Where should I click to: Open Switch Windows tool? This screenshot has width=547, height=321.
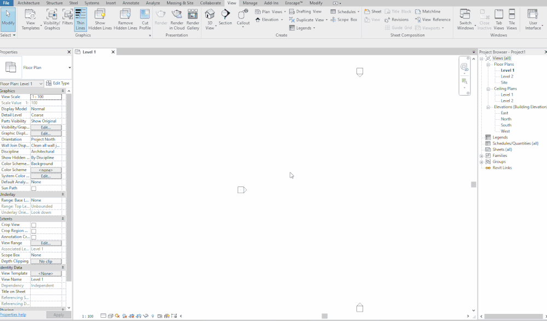465,19
